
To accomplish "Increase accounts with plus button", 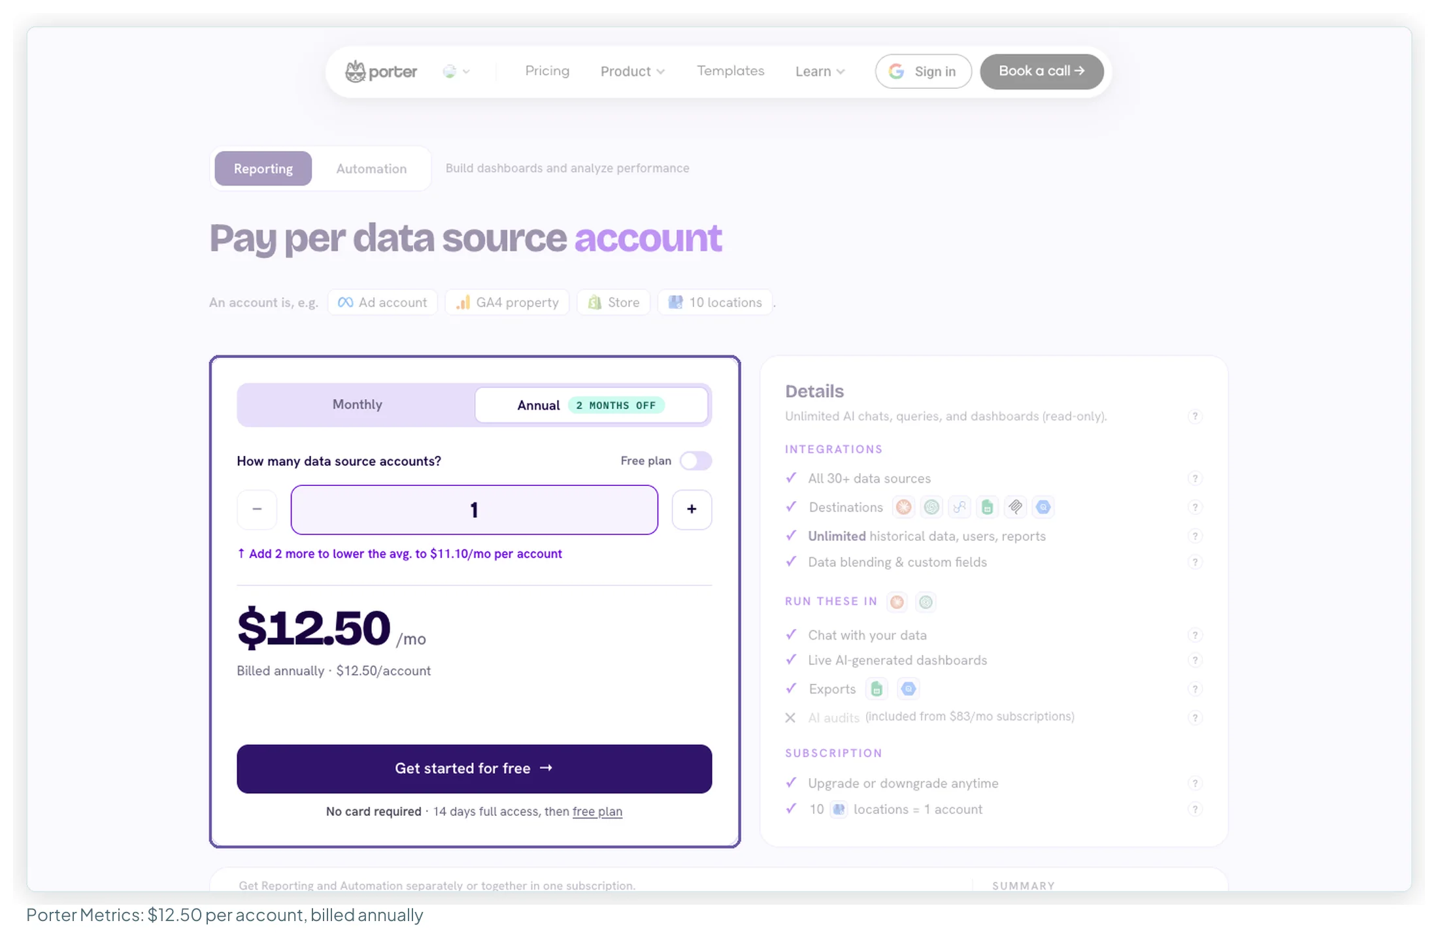I will click(x=692, y=510).
